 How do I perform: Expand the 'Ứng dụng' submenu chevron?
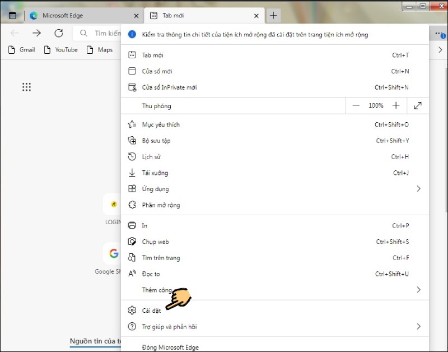(418, 189)
